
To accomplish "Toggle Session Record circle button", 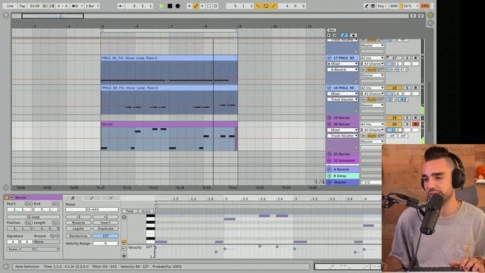I will [x=215, y=6].
